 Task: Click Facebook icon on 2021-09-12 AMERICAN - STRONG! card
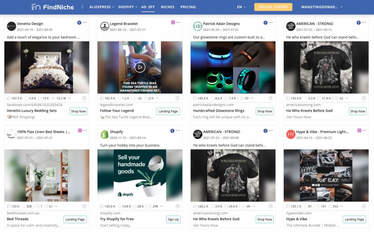[x=359, y=23]
